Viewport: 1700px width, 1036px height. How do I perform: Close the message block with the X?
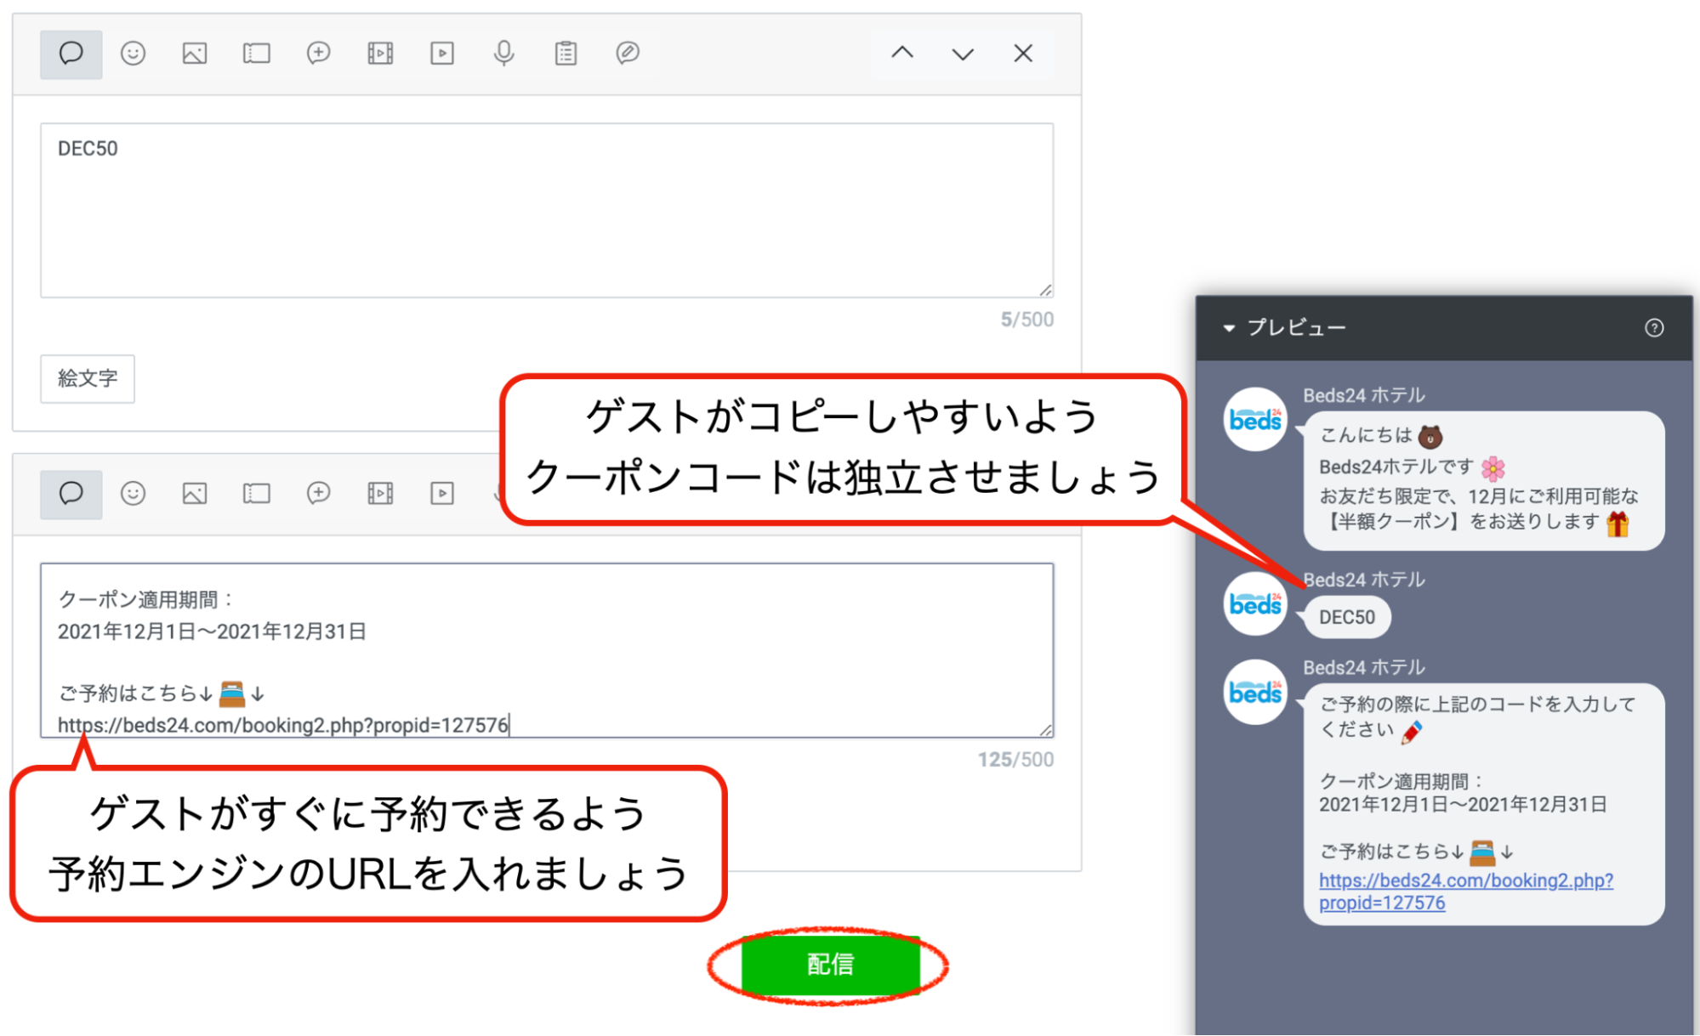(x=1022, y=54)
